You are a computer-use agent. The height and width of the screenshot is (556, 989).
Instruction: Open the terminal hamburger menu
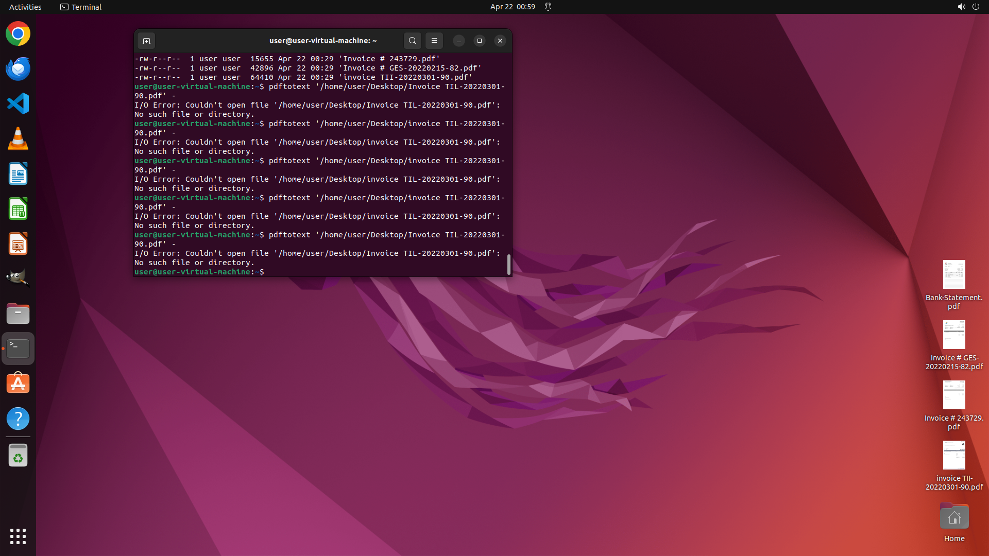tap(434, 41)
